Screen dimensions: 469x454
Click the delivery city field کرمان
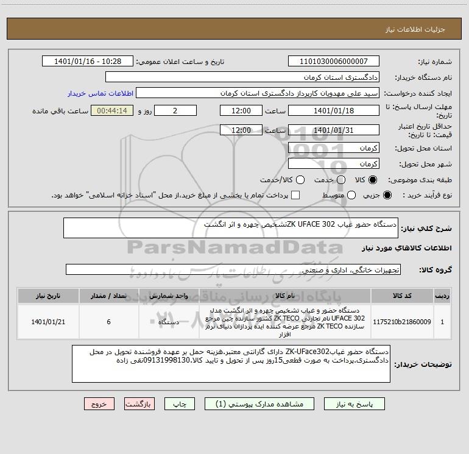pyautogui.click(x=334, y=164)
